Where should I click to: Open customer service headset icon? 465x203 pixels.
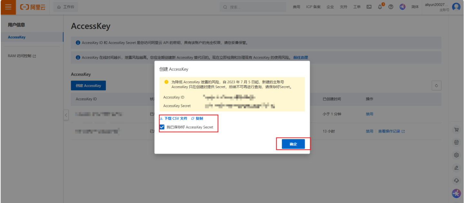click(456, 180)
